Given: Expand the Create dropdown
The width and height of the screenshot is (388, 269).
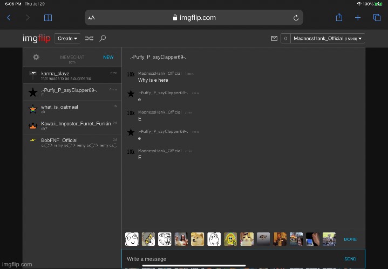Looking at the screenshot, I should (x=68, y=39).
